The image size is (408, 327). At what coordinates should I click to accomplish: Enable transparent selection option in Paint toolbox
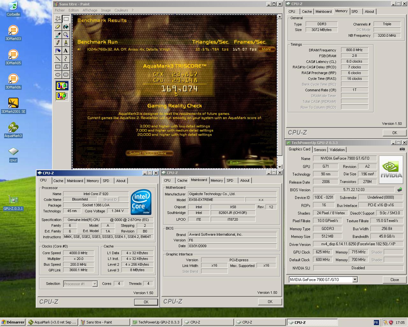click(62, 95)
